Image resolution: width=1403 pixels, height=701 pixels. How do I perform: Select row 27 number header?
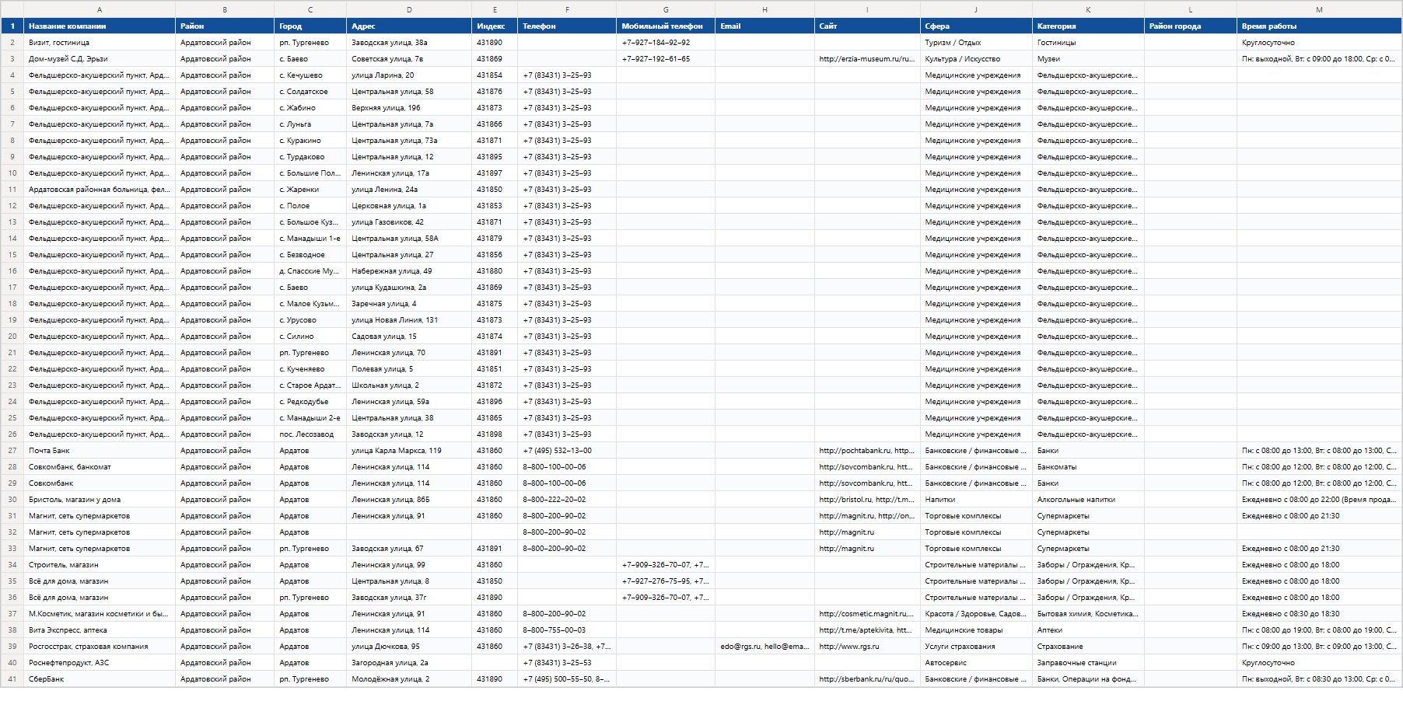tap(12, 451)
